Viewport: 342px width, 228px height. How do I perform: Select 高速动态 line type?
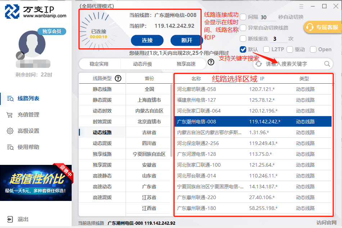pyautogui.click(x=102, y=187)
